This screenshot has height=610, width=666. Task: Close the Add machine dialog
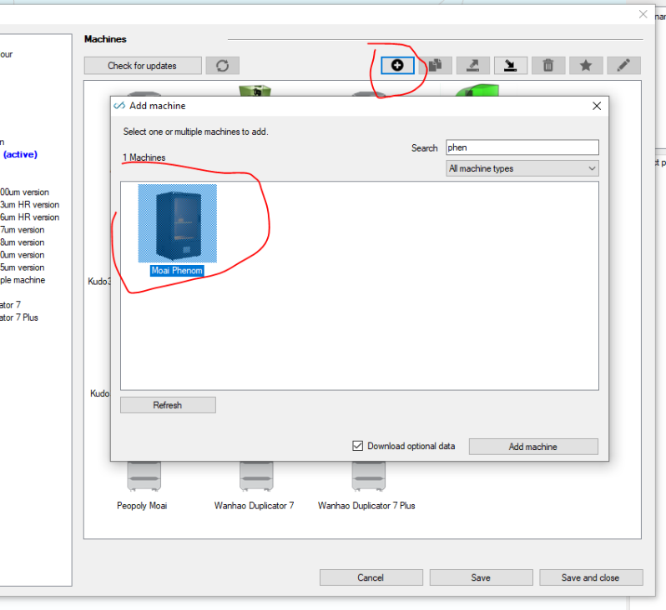(x=597, y=106)
